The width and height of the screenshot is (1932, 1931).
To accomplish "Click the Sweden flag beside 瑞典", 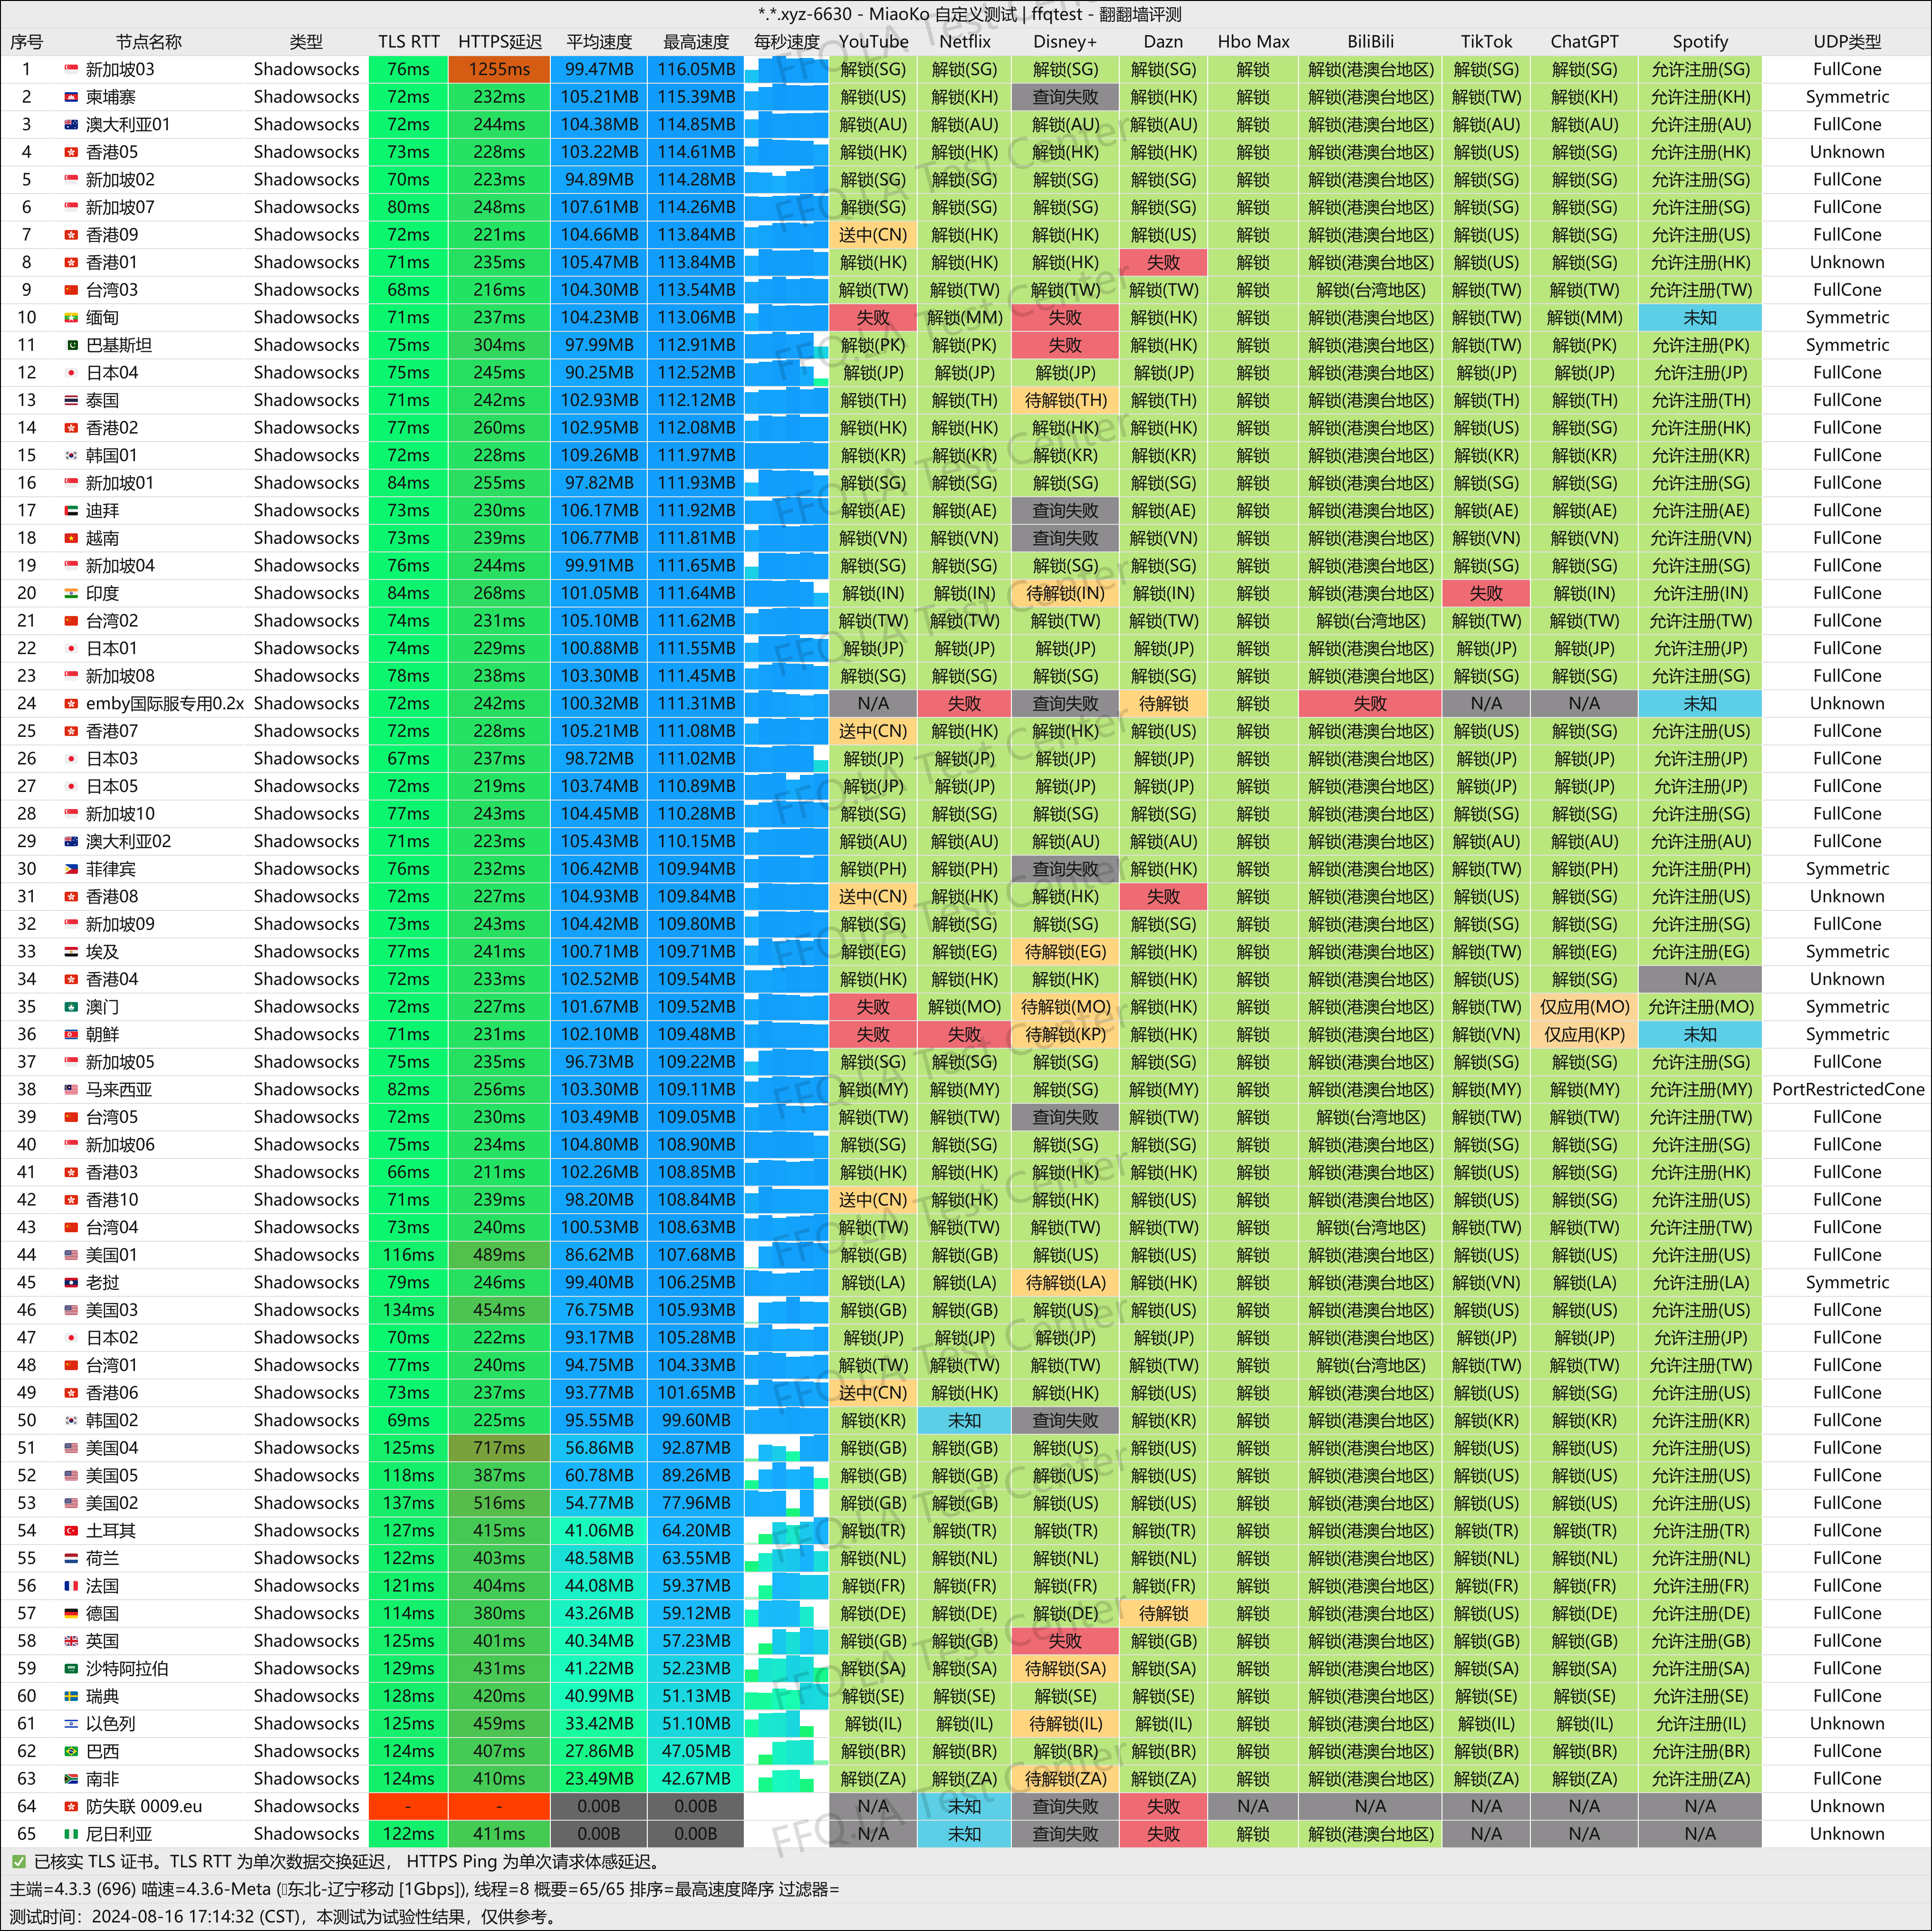I will (x=71, y=1696).
